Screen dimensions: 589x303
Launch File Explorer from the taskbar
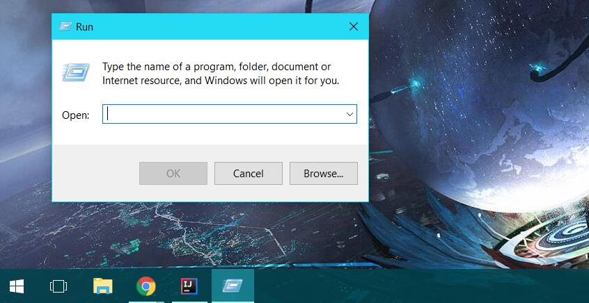coord(102,286)
